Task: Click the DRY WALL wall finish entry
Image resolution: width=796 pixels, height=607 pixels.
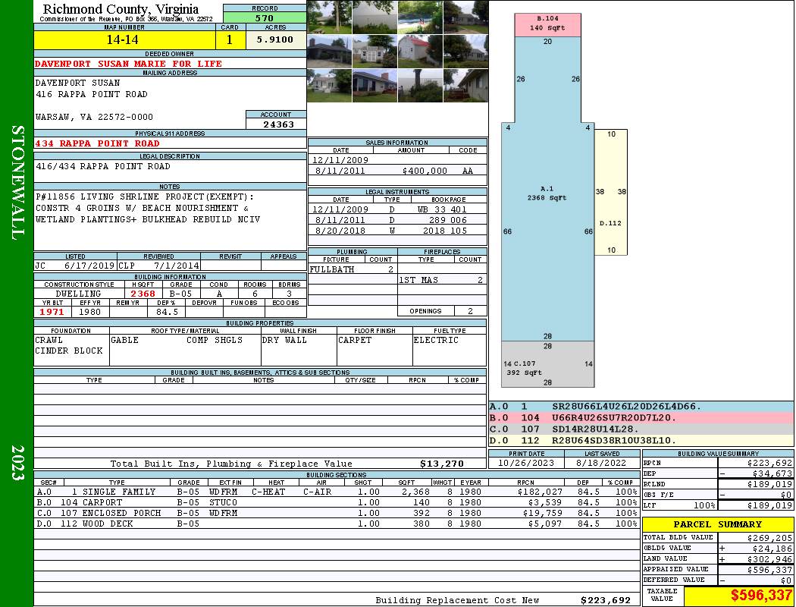Action: tap(284, 341)
